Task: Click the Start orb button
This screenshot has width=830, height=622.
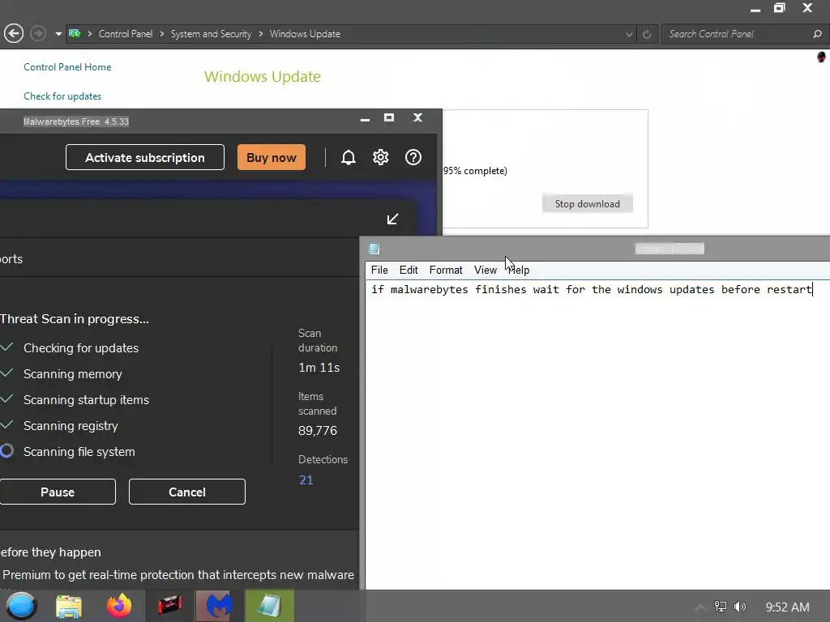Action: click(x=21, y=606)
